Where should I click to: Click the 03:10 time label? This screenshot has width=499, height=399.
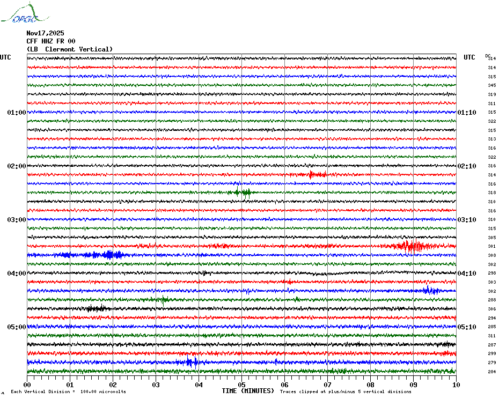click(467, 220)
